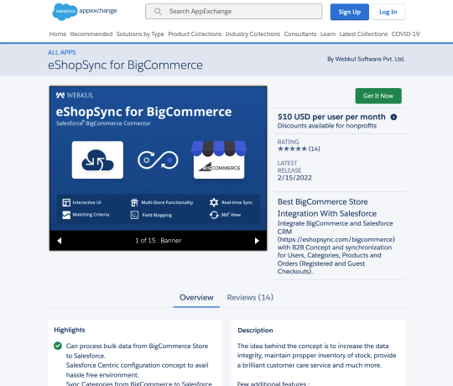Click By Webkul Software Pvt. Ltd. link
The image size is (453, 386).
coord(366,59)
